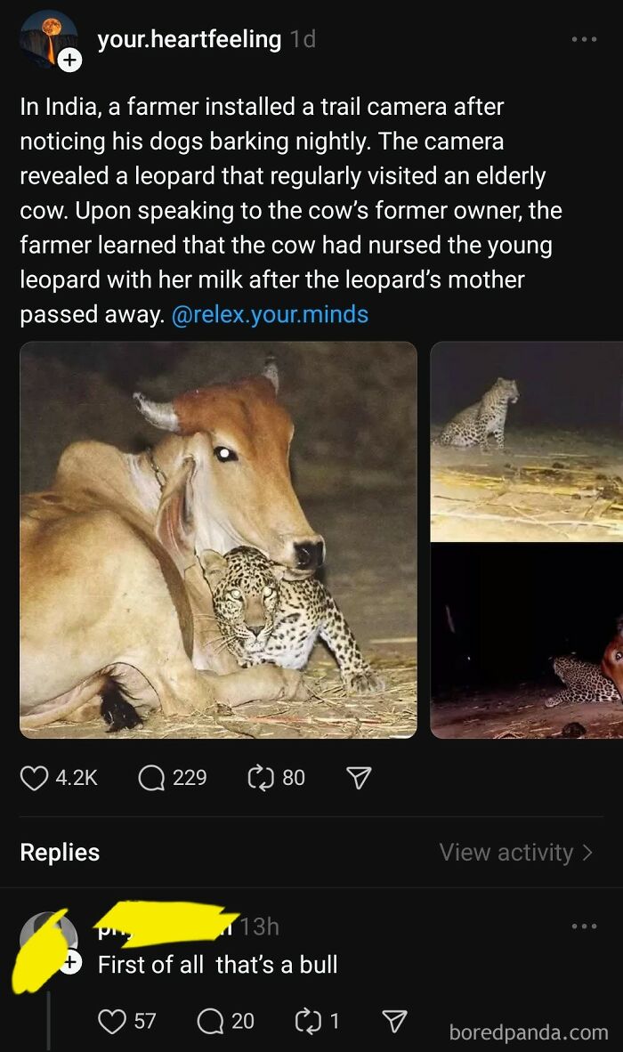Viewport: 623px width, 1052px height.
Task: Share the post with the send icon
Action: (x=358, y=777)
